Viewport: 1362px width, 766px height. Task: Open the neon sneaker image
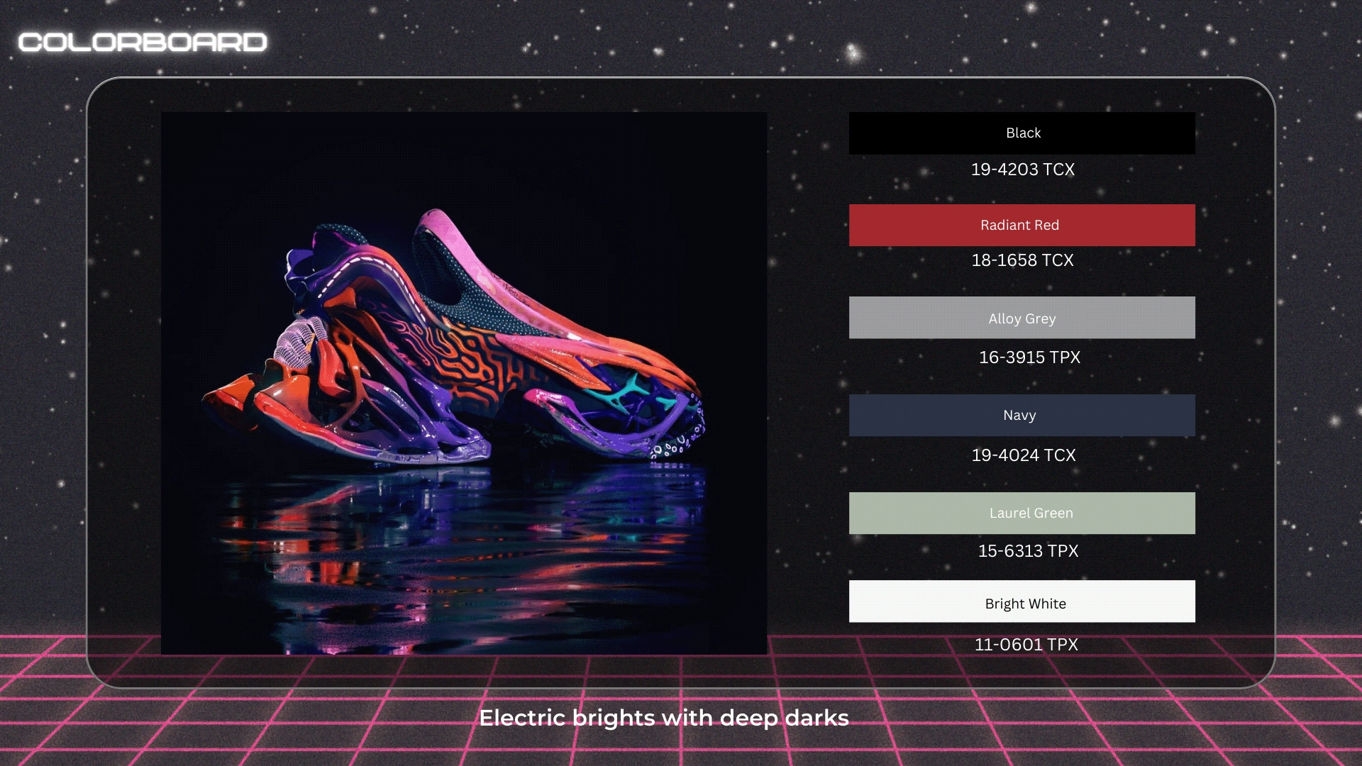pyautogui.click(x=464, y=383)
